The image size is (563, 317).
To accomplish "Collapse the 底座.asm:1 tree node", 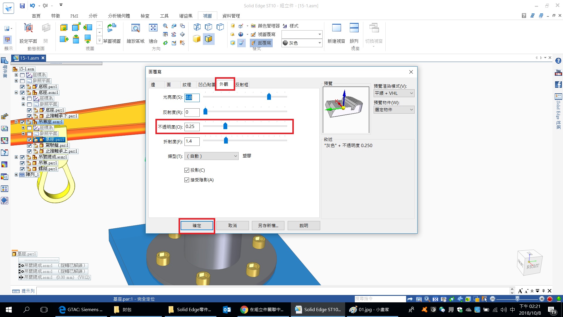I will tap(16, 92).
